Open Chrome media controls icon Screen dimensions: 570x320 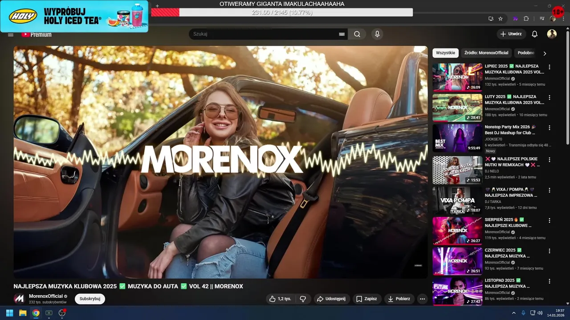(x=541, y=19)
